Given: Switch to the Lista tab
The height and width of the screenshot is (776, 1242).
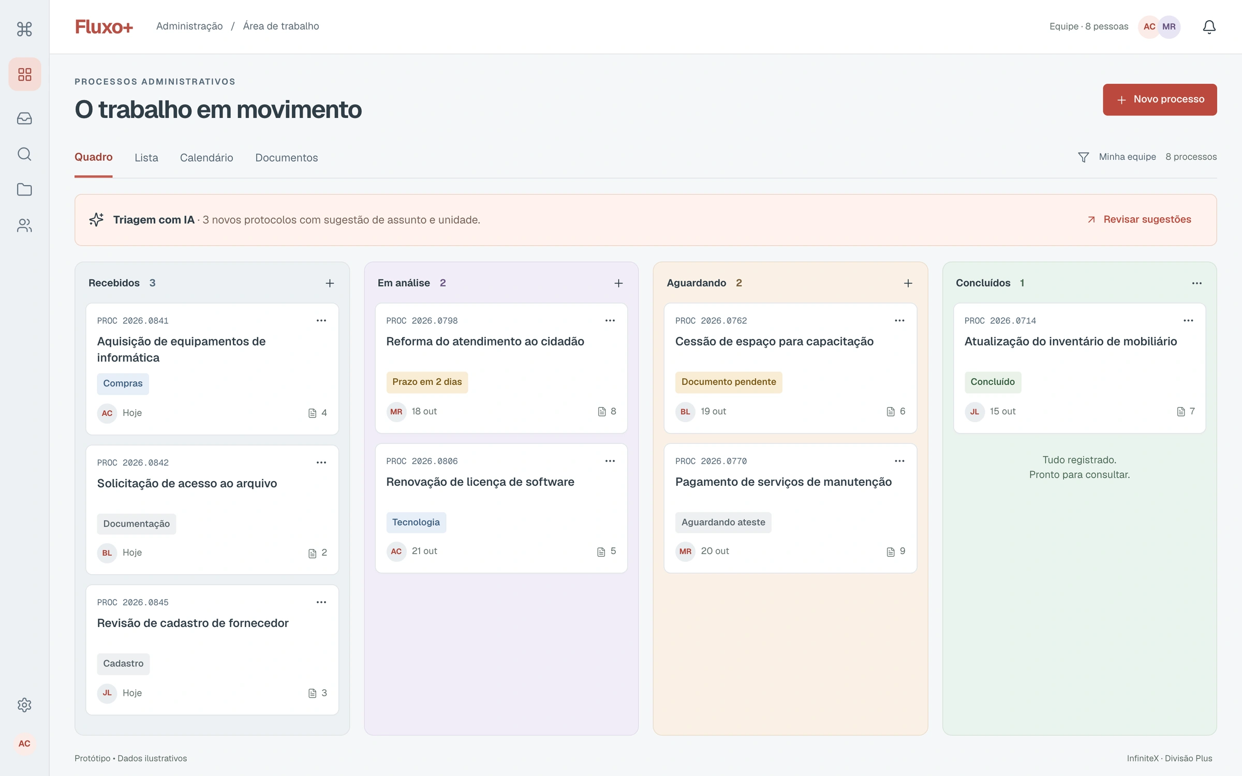Looking at the screenshot, I should pyautogui.click(x=146, y=158).
